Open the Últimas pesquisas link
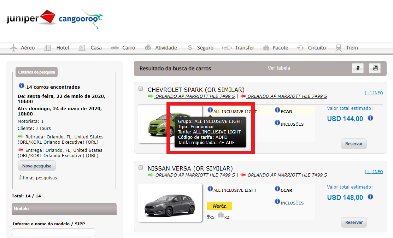The width and height of the screenshot is (393, 238). 37,178
